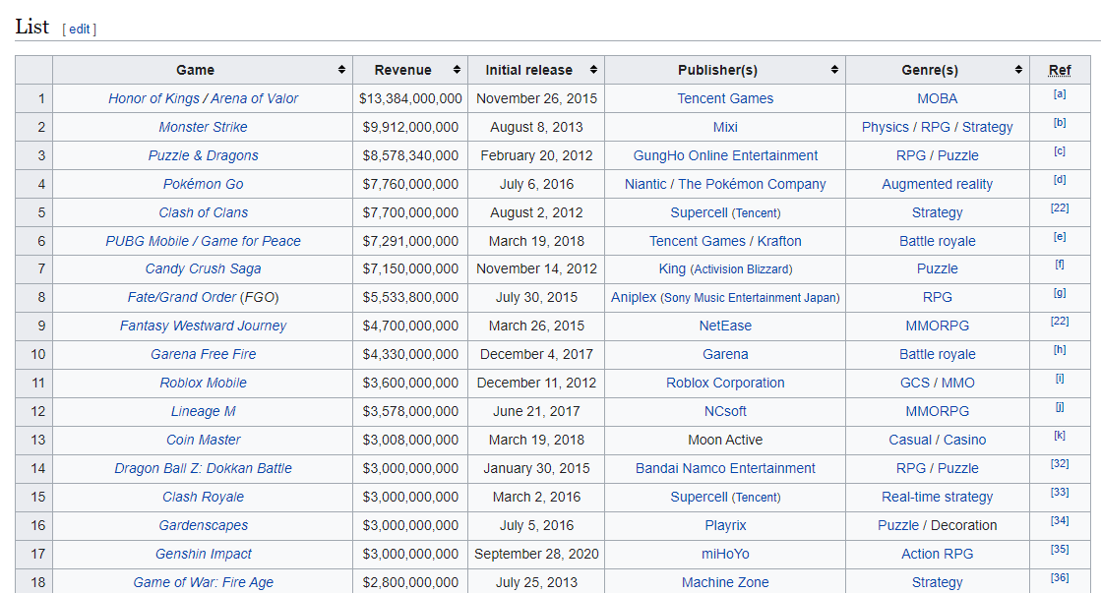Select the Moon Active publisher cell

(725, 440)
